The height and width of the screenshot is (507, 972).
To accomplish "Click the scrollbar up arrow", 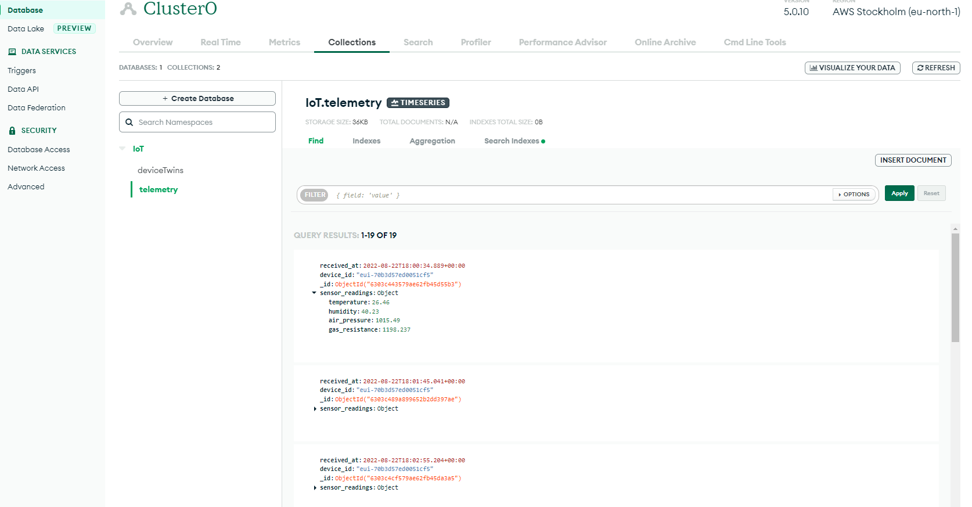I will click(x=955, y=229).
